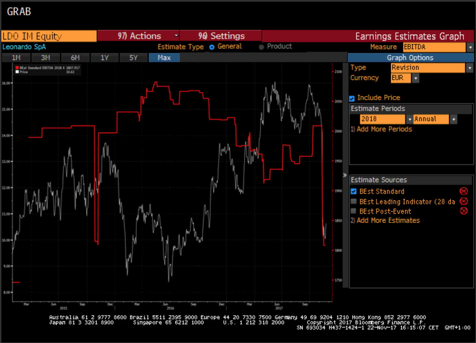Click the Estimate Sources section header
Image resolution: width=476 pixels, height=343 pixels.
411,180
